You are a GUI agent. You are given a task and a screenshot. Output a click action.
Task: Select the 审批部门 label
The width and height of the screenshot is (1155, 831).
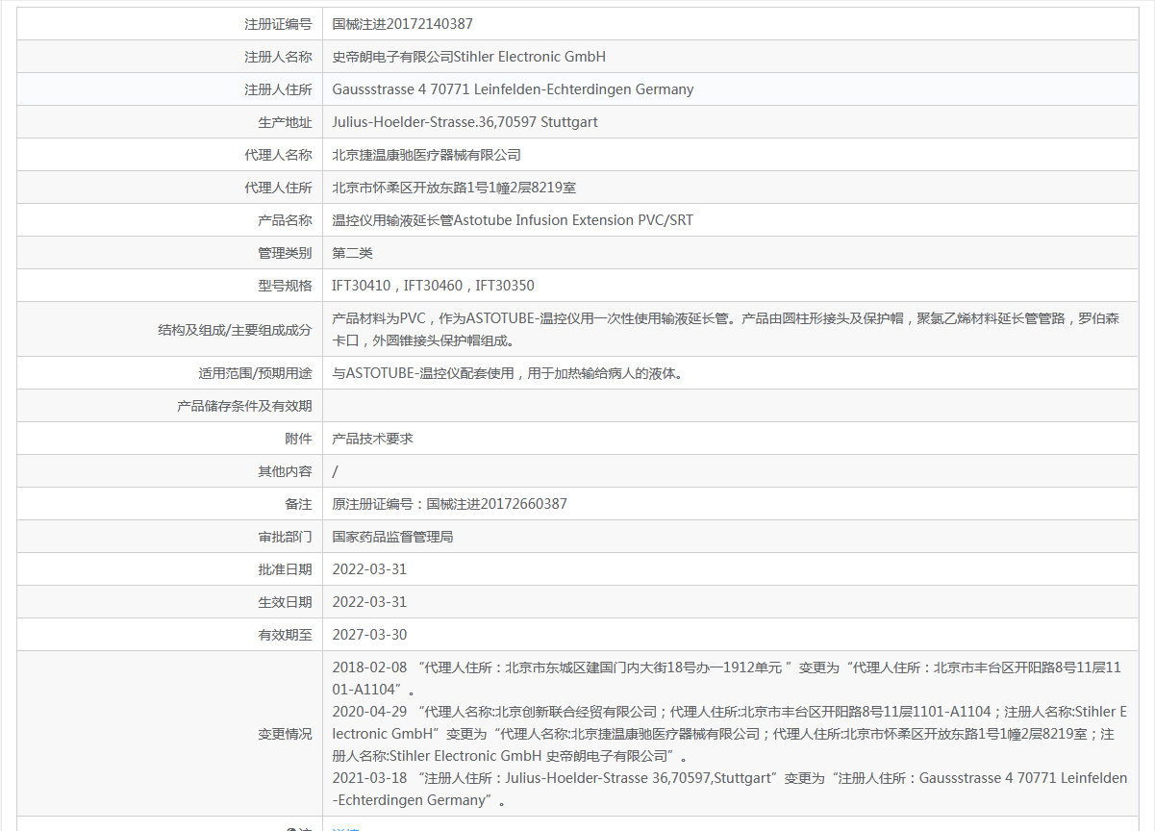point(285,537)
